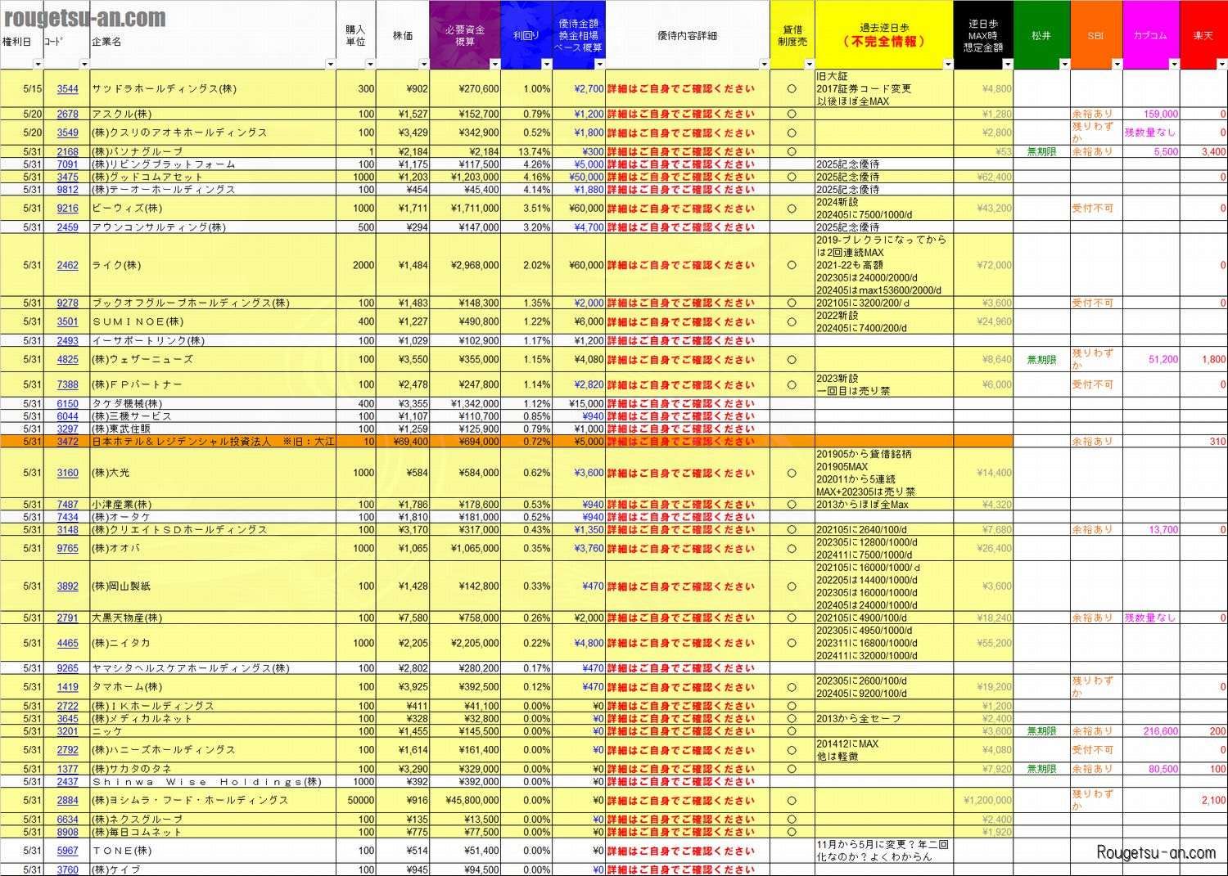1228x876 pixels.
Task: Select the サツドラホールディングス(株) cell
Action: click(213, 89)
